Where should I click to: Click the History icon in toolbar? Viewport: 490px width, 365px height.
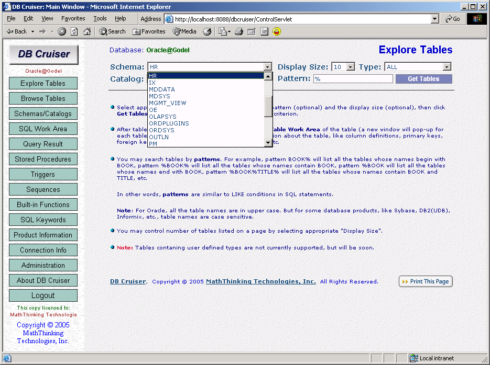pyautogui.click(x=207, y=31)
